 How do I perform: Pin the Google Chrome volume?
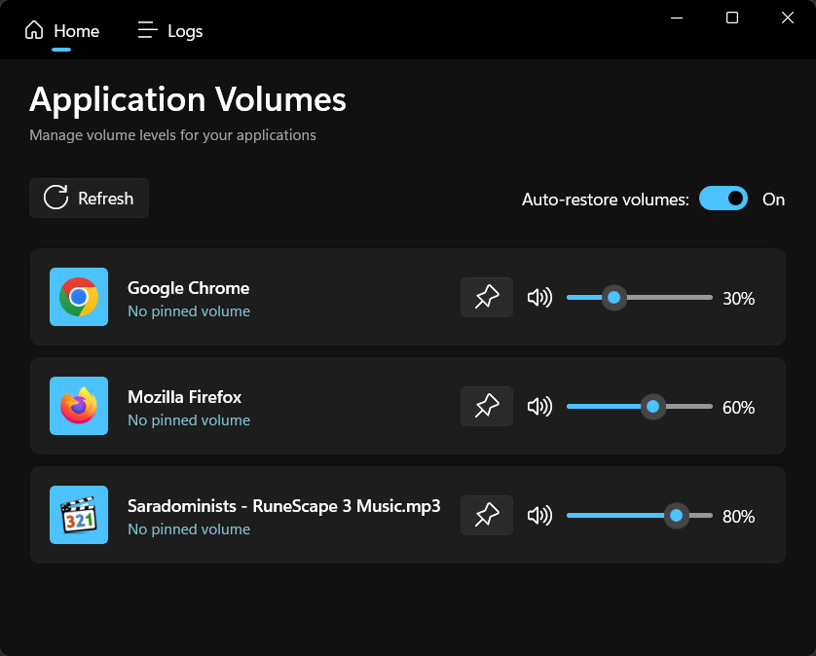pyautogui.click(x=487, y=298)
